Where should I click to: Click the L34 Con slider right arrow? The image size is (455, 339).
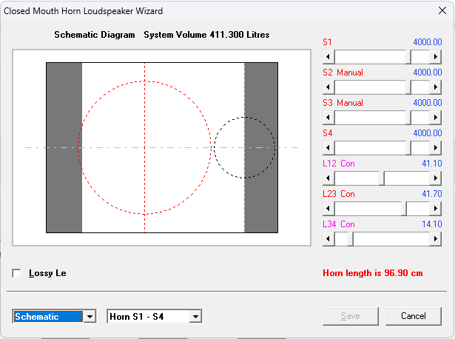[x=436, y=239]
